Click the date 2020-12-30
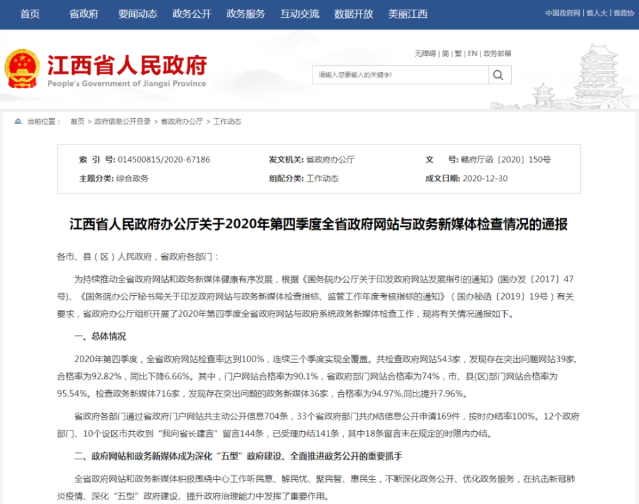This screenshot has width=639, height=504. (486, 178)
